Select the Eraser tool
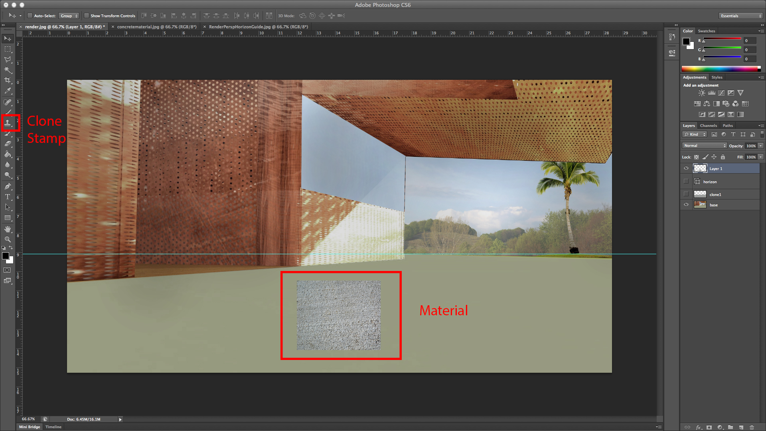 [8, 144]
